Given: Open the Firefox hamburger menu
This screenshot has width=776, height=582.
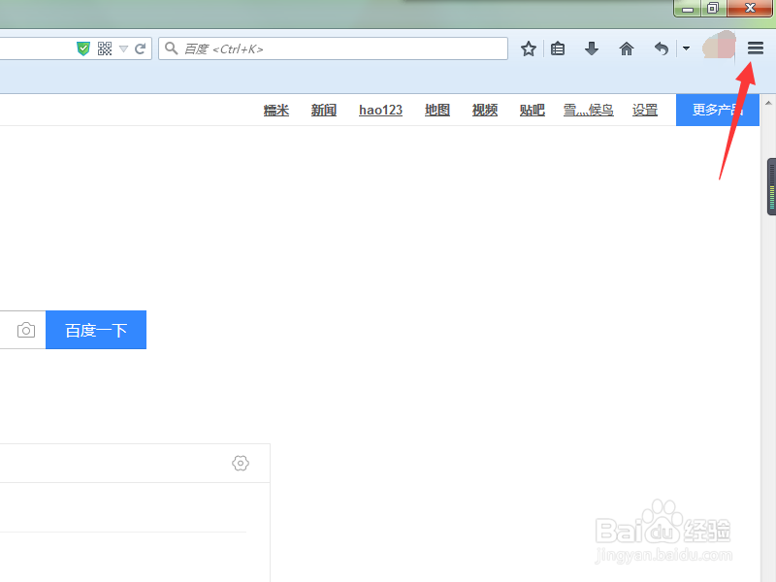Looking at the screenshot, I should coord(756,48).
